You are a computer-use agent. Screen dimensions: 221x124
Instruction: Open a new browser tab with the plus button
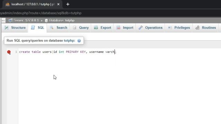tap(68, 4)
